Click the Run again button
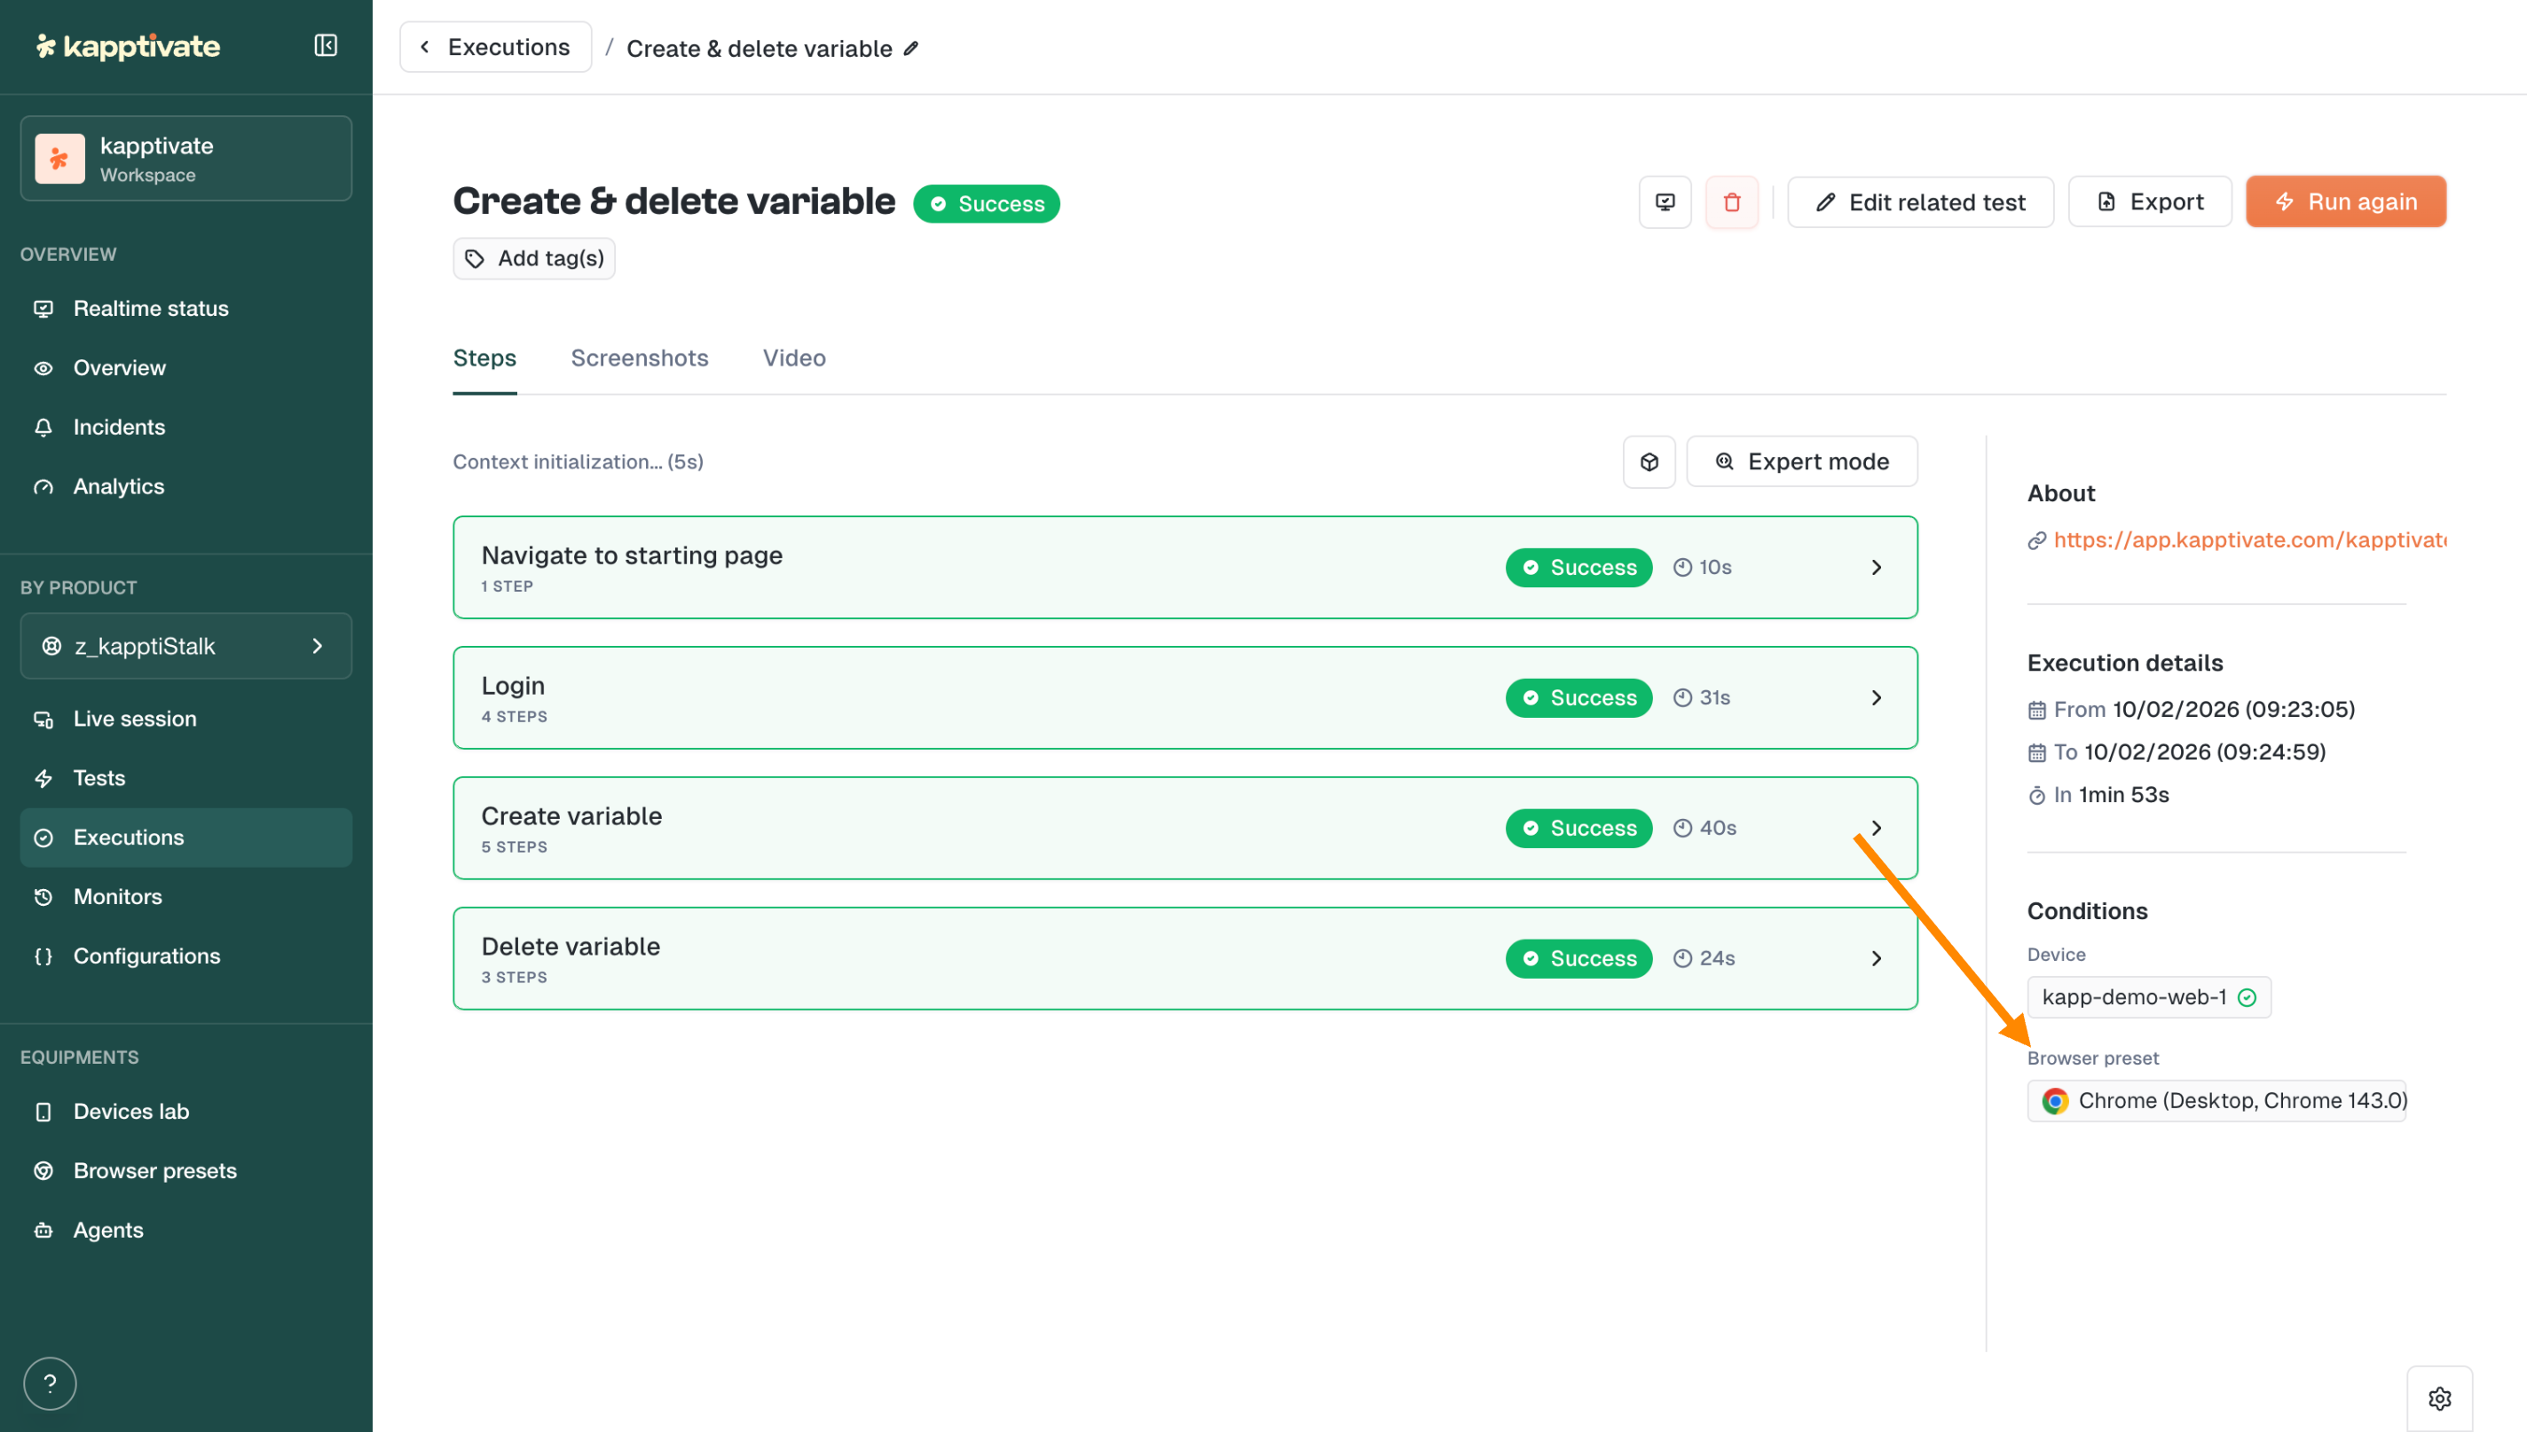 tap(2345, 202)
